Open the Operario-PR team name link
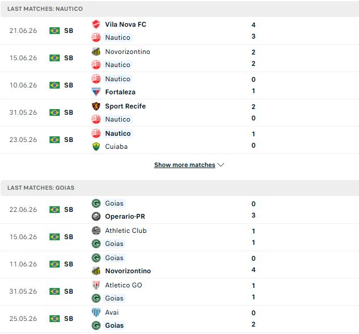The image size is (359, 334). [x=125, y=216]
